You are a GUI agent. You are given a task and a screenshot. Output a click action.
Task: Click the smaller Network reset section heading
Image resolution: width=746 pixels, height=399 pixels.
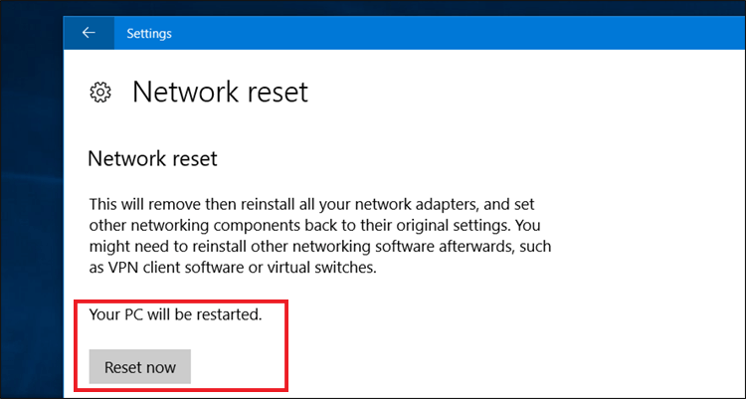(152, 158)
